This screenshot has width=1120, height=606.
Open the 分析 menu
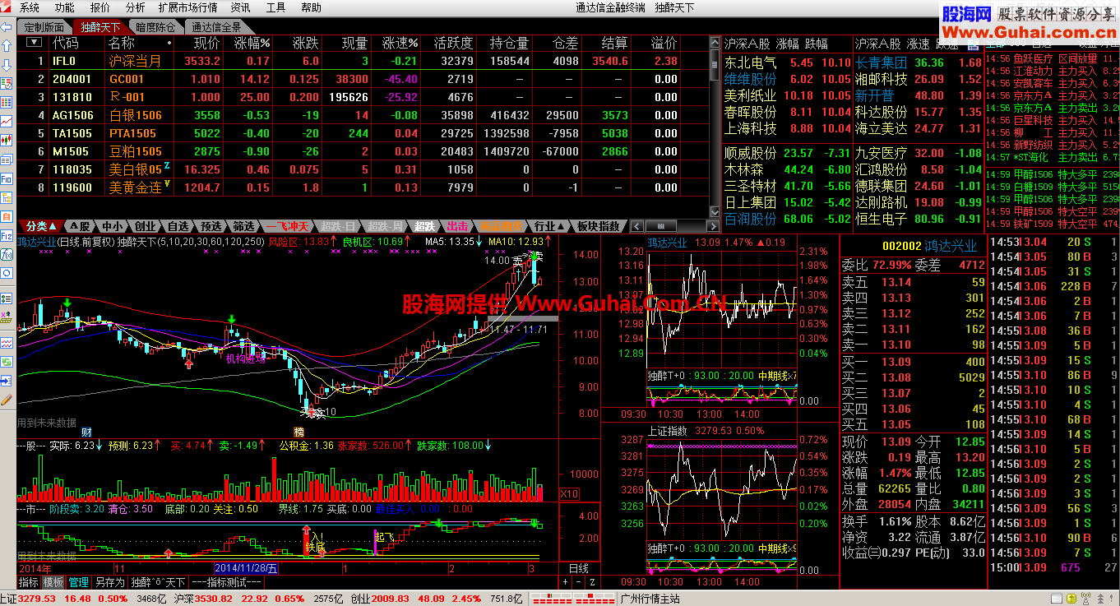[135, 7]
